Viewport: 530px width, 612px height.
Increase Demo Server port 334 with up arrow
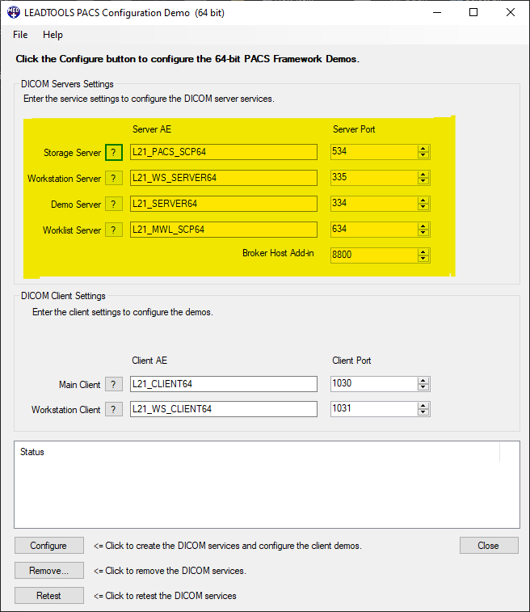423,200
